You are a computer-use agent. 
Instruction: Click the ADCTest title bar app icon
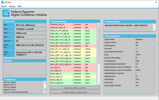click(x=2, y=2)
